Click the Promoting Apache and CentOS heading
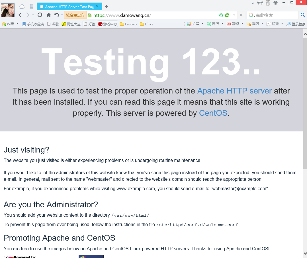Image resolution: width=307 pixels, height=258 pixels. click(59, 238)
